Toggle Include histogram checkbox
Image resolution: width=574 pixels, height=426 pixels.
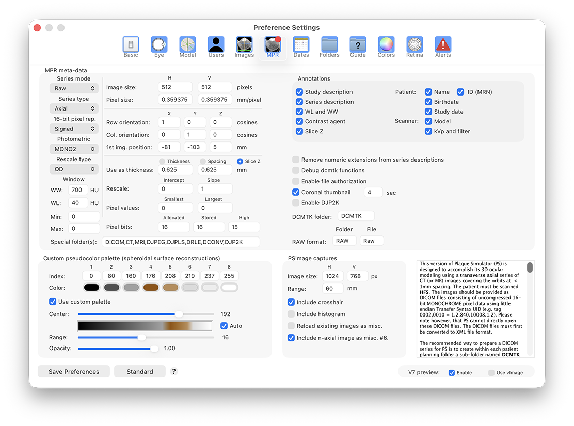291,314
